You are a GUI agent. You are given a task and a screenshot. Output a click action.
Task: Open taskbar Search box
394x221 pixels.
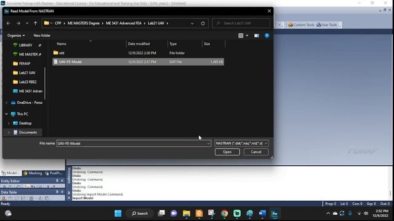140,214
